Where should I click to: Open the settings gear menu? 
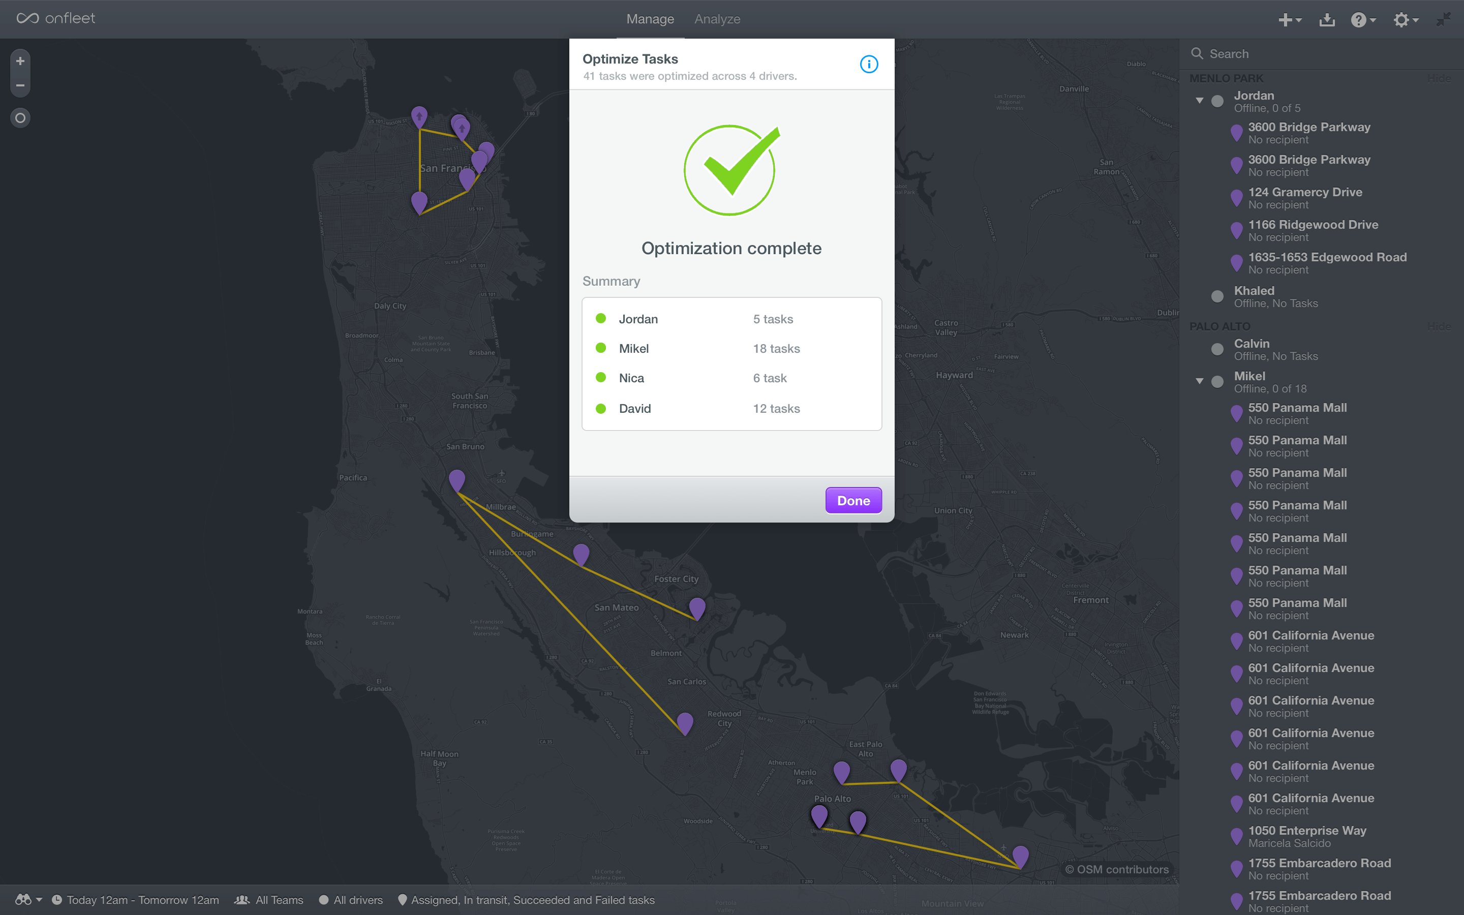1404,20
